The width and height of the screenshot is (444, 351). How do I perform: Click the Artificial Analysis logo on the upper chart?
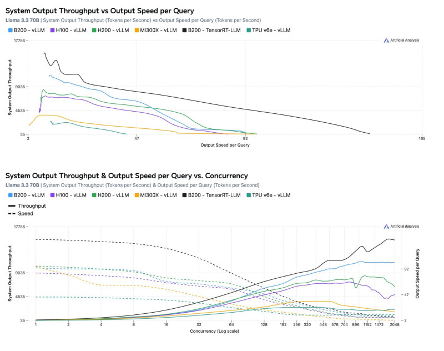[x=401, y=41]
